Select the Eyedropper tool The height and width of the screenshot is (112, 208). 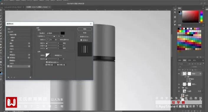(x=1, y=24)
